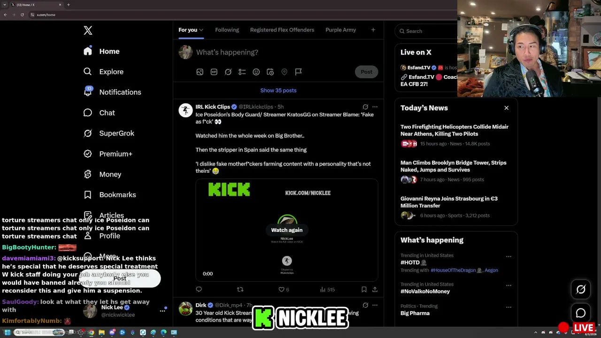Add a GIF to the post
The image size is (601, 338).
(x=214, y=72)
